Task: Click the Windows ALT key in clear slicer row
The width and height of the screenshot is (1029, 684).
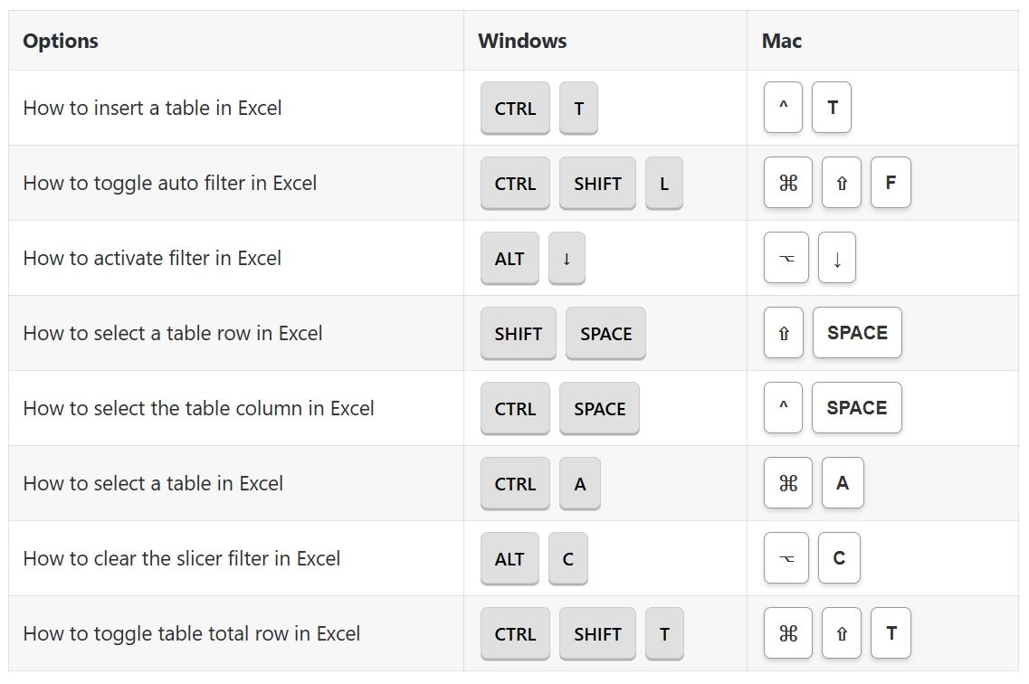Action: pyautogui.click(x=510, y=558)
